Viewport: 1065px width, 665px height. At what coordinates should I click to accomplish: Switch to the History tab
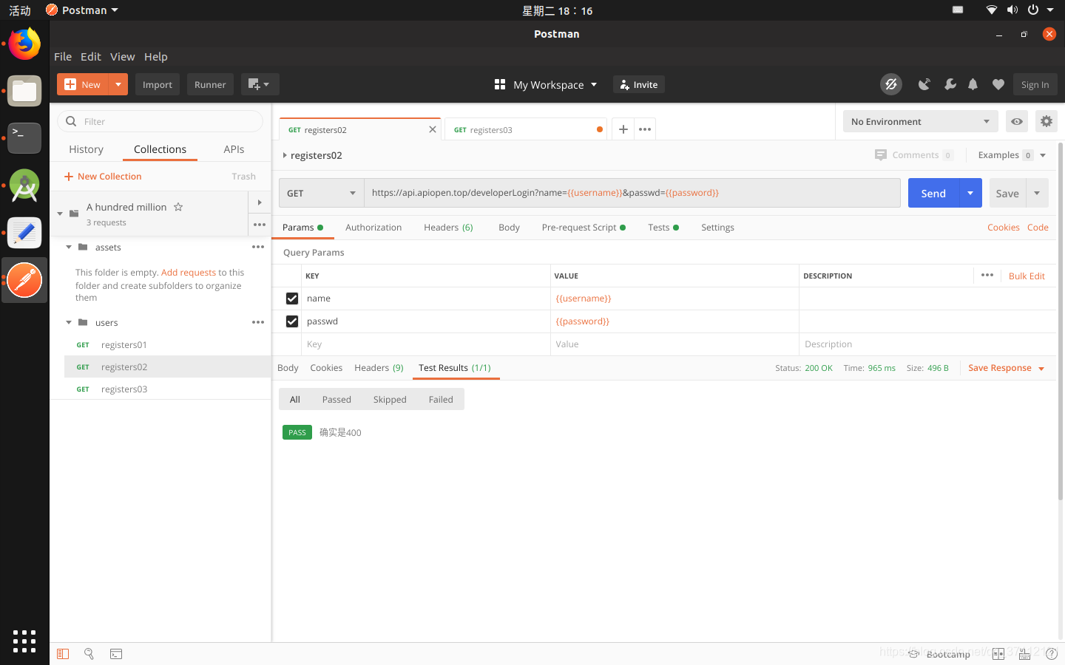(86, 149)
